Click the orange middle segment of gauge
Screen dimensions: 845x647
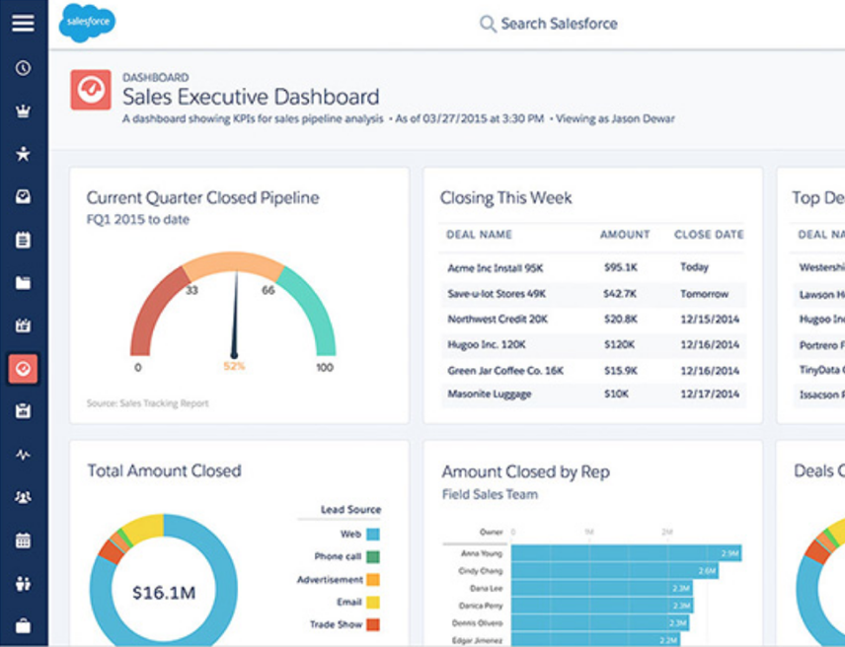pos(233,262)
